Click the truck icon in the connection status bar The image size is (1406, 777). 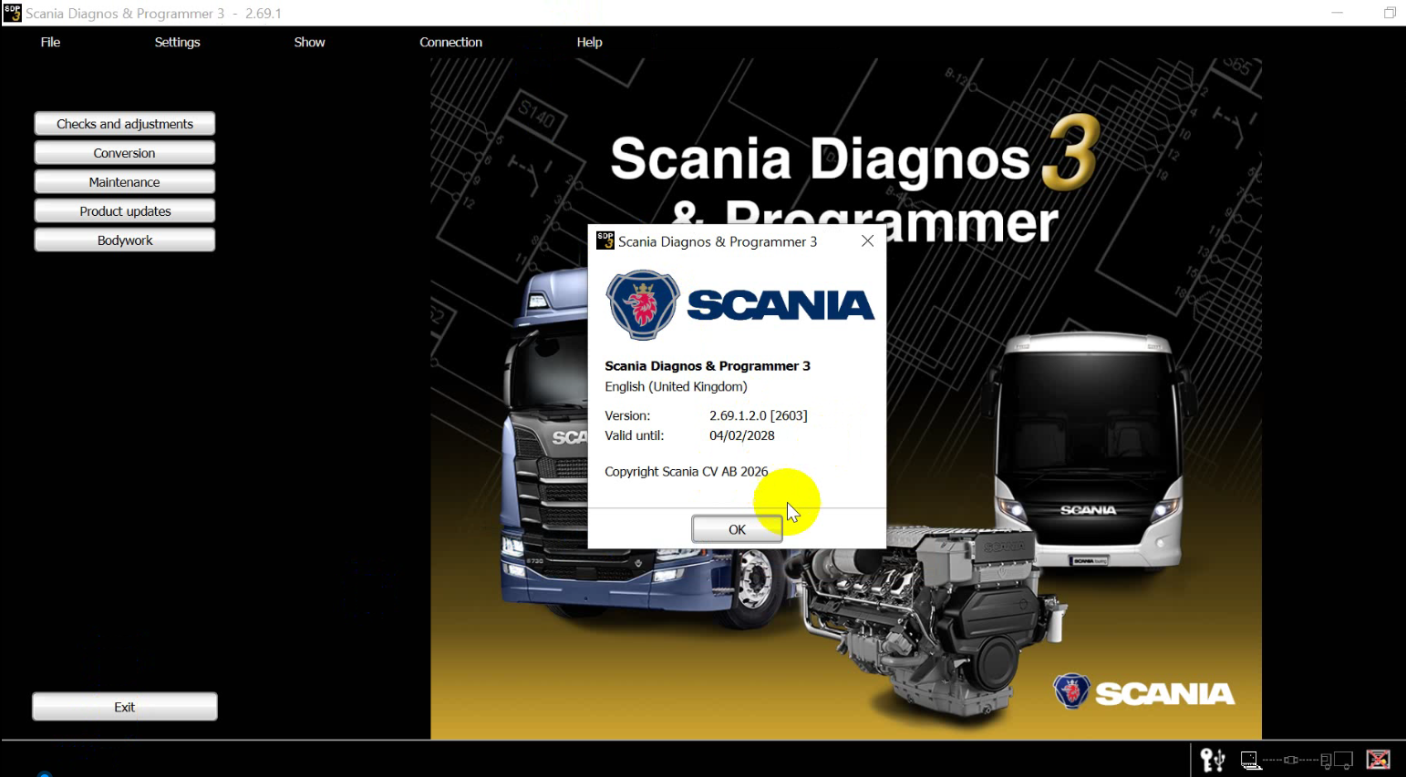coord(1339,760)
